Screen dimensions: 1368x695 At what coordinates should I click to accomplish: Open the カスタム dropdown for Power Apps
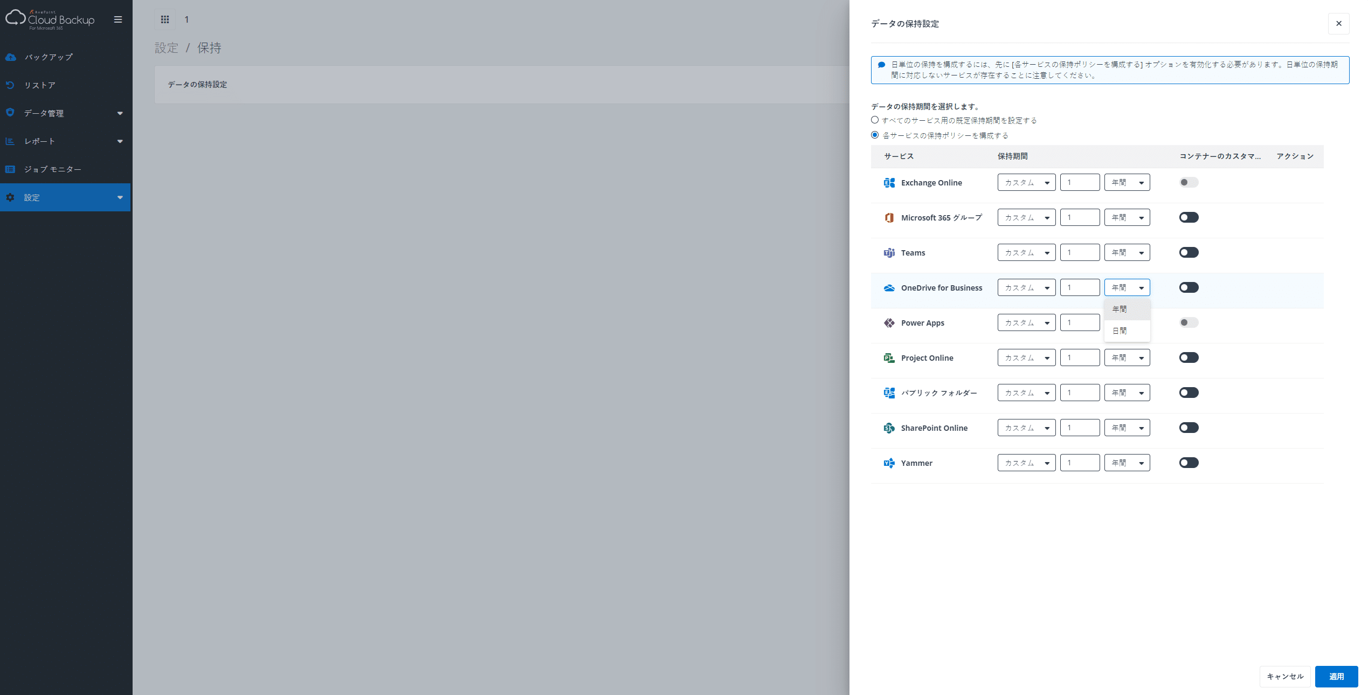pyautogui.click(x=1026, y=322)
